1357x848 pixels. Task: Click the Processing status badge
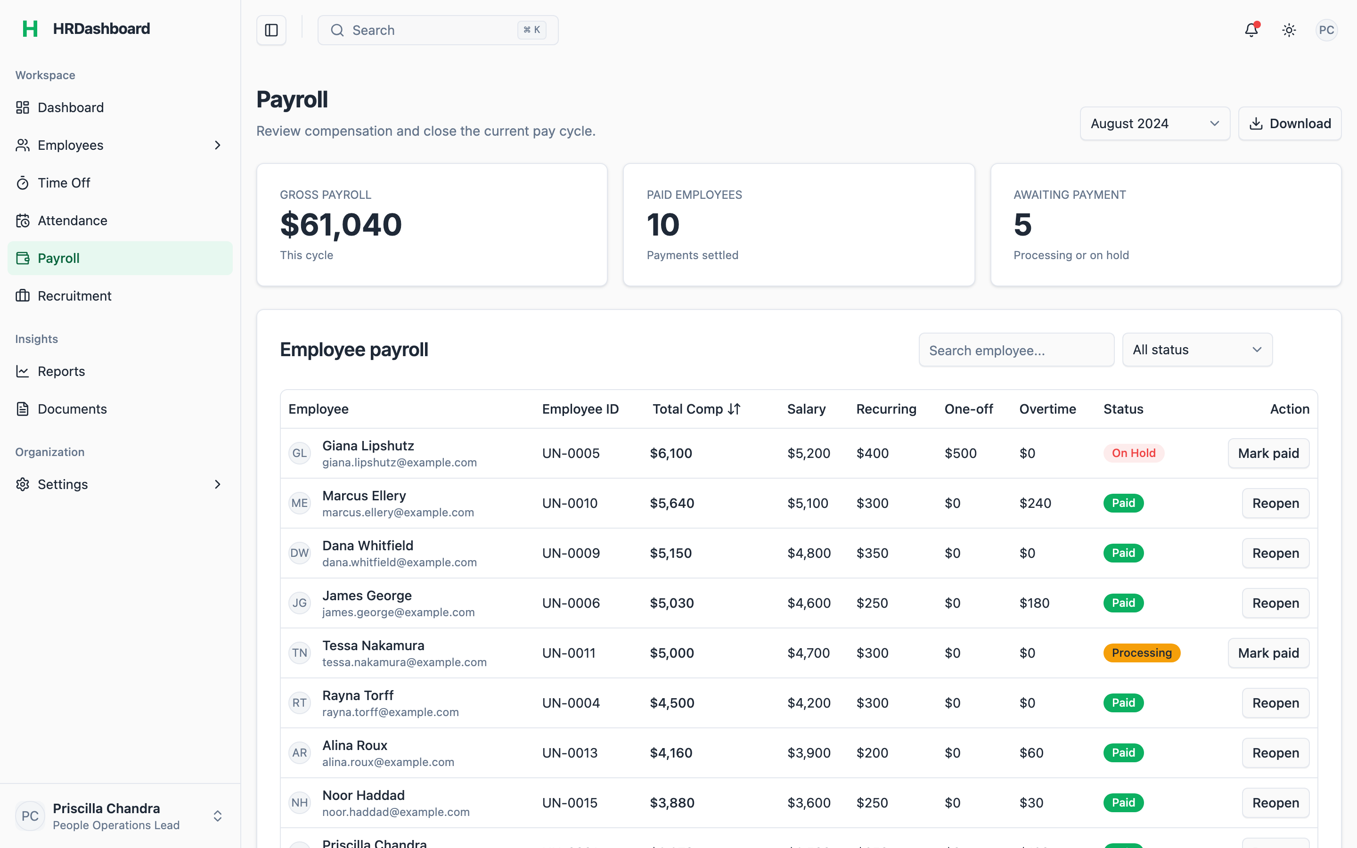tap(1142, 653)
